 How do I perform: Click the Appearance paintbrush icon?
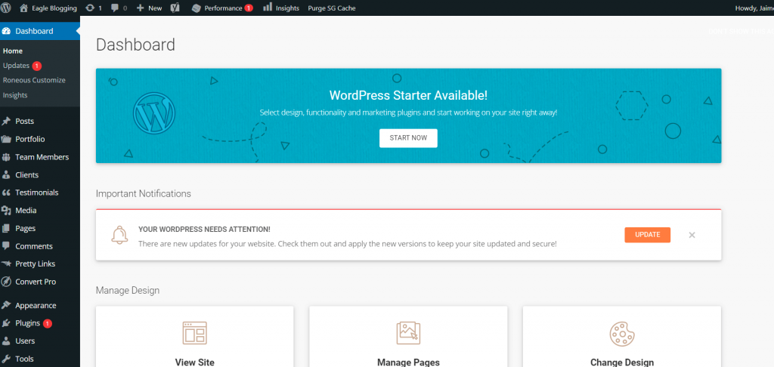[x=6, y=305]
